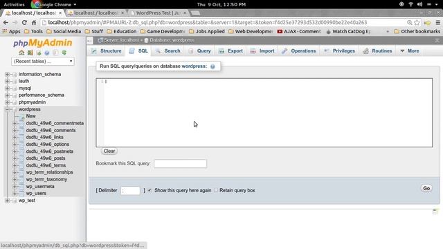Select the dsdfu_49w6_comments table

point(51,131)
